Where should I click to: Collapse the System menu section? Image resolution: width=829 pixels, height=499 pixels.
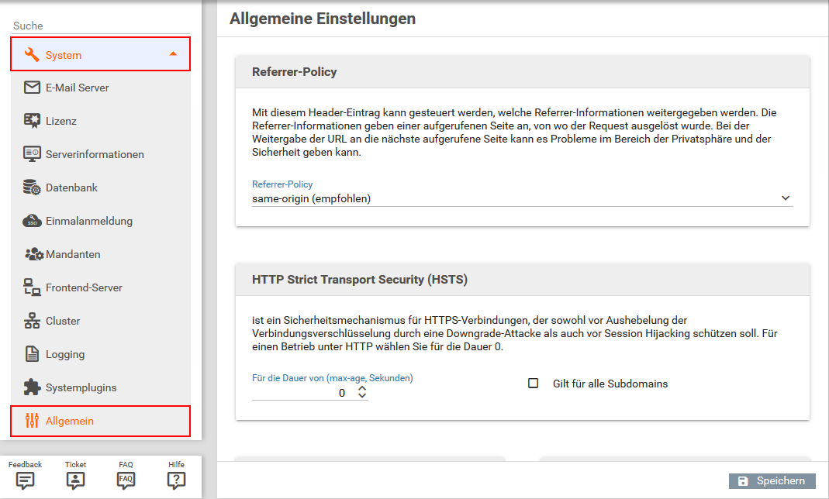(x=173, y=54)
